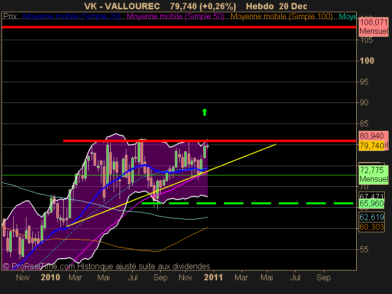The image size is (392, 294).
Task: Click the 79,740 current price label
Action: 371,146
